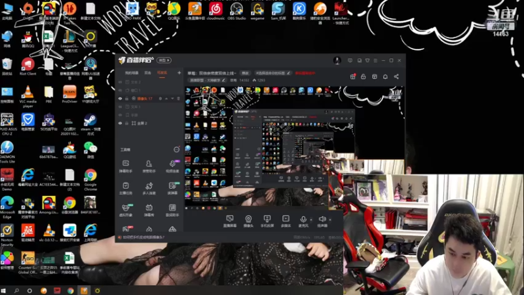Screen dimensions: 524x295
Task: Click the red live status text
Action: pos(305,73)
